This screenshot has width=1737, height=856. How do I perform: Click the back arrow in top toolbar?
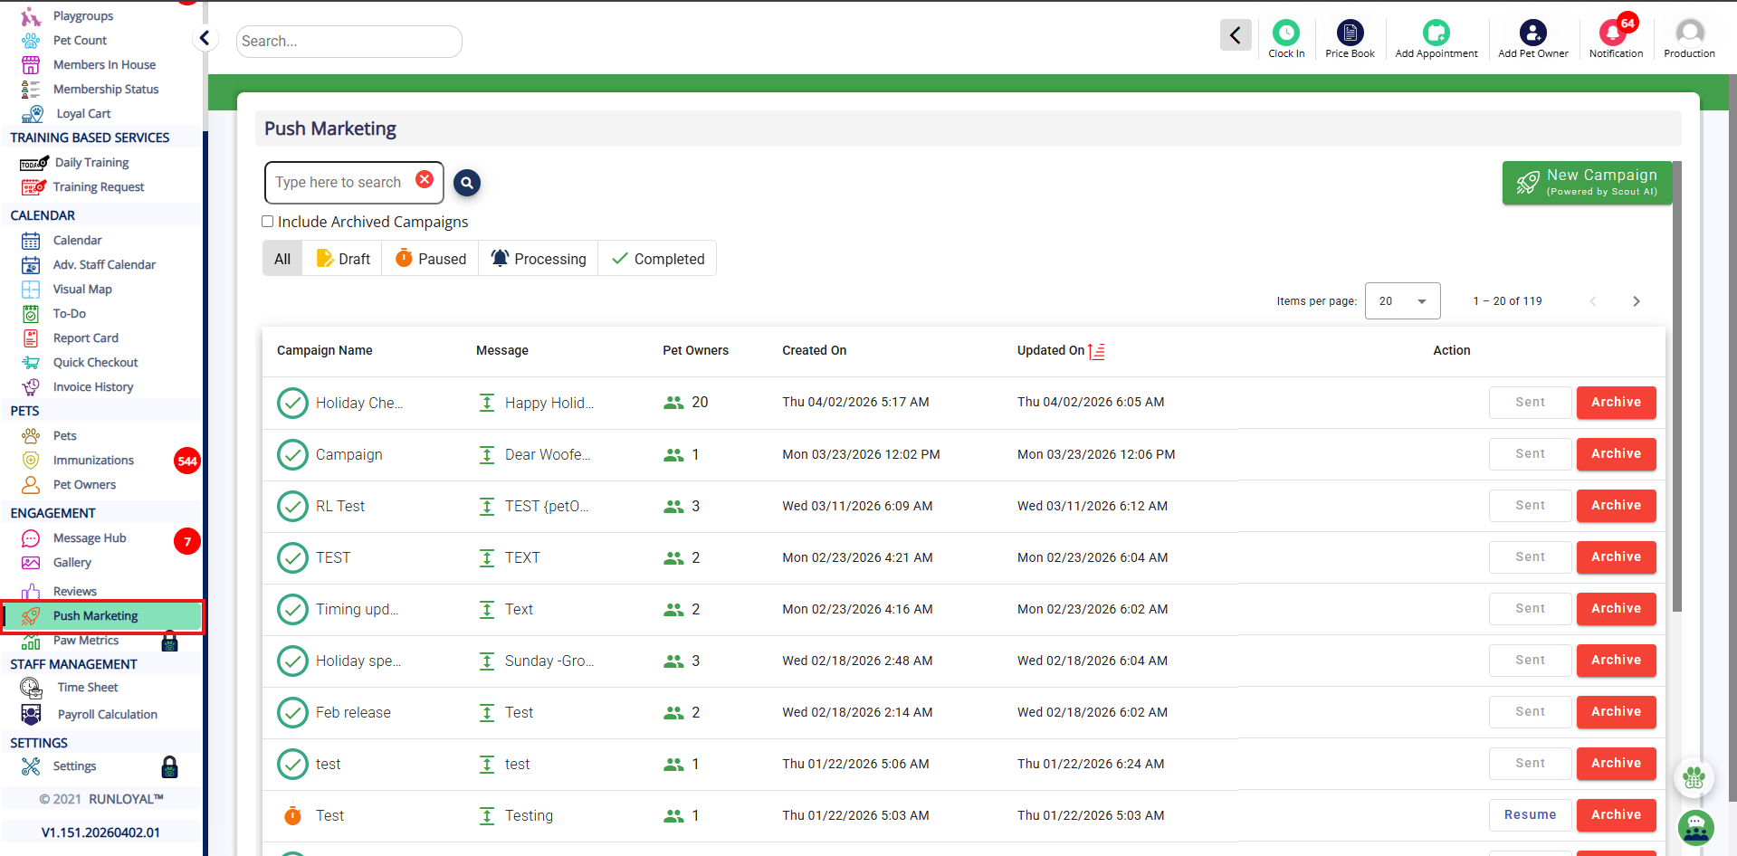point(1236,35)
